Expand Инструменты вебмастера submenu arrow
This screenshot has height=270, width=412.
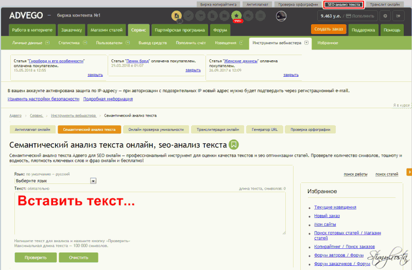(306, 43)
